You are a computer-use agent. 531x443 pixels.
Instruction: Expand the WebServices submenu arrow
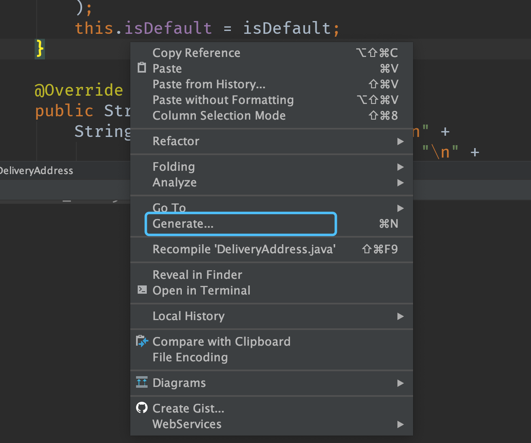tap(400, 424)
